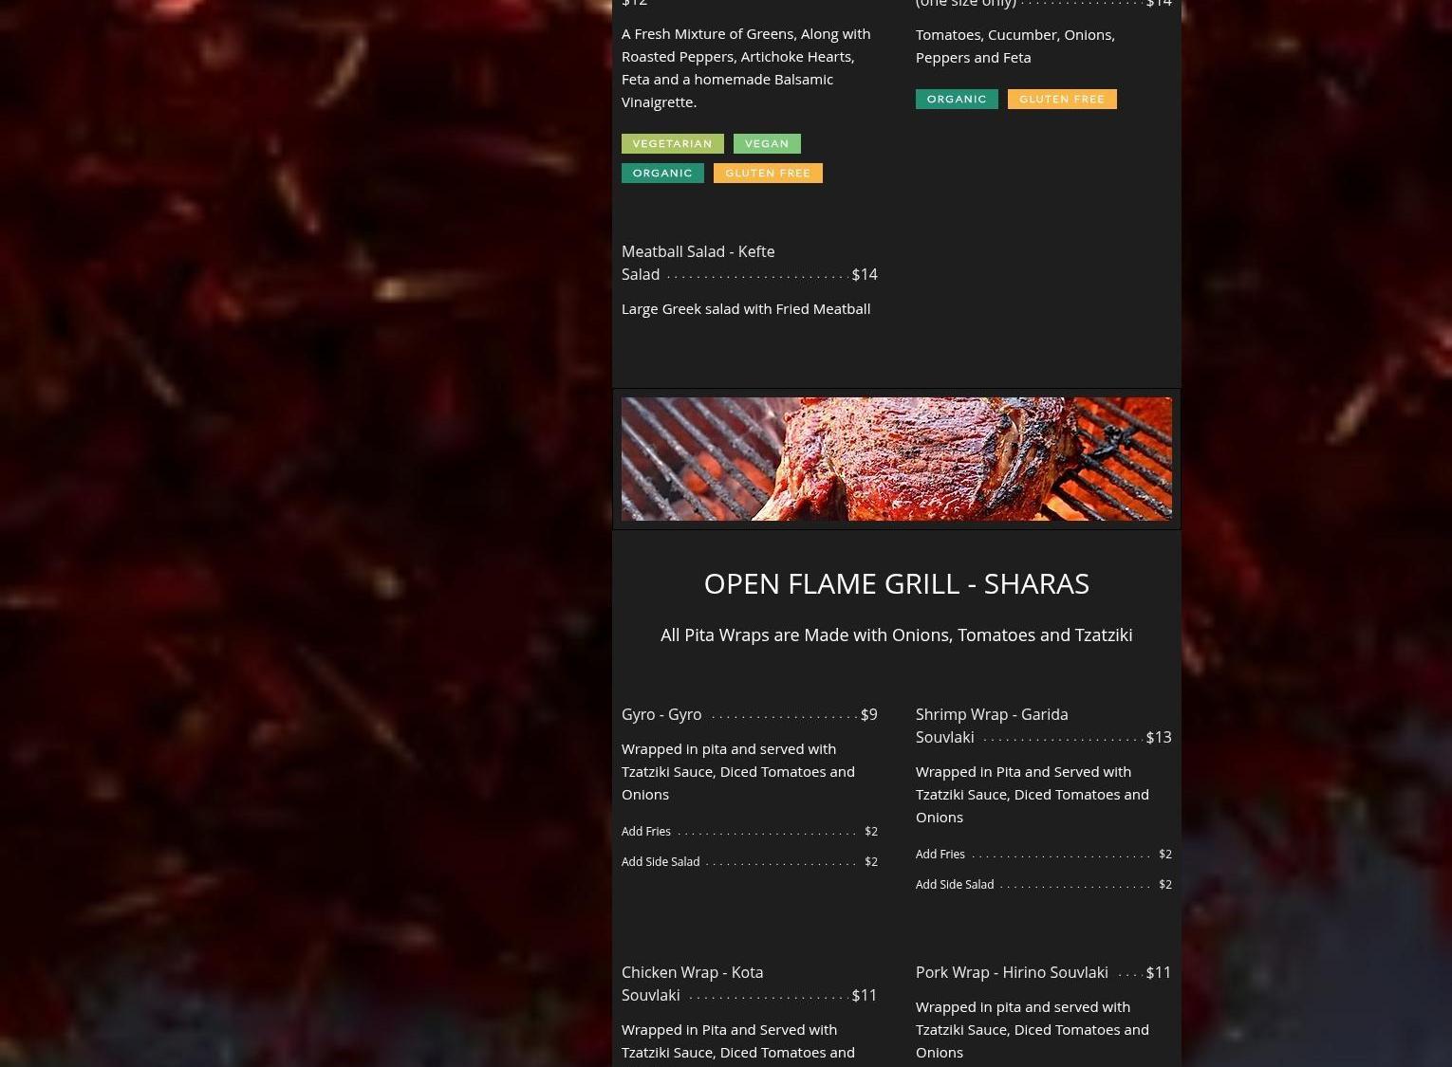
Task: Open the Chicken Wrap - Kota Souvlaki item
Action: click(x=692, y=984)
